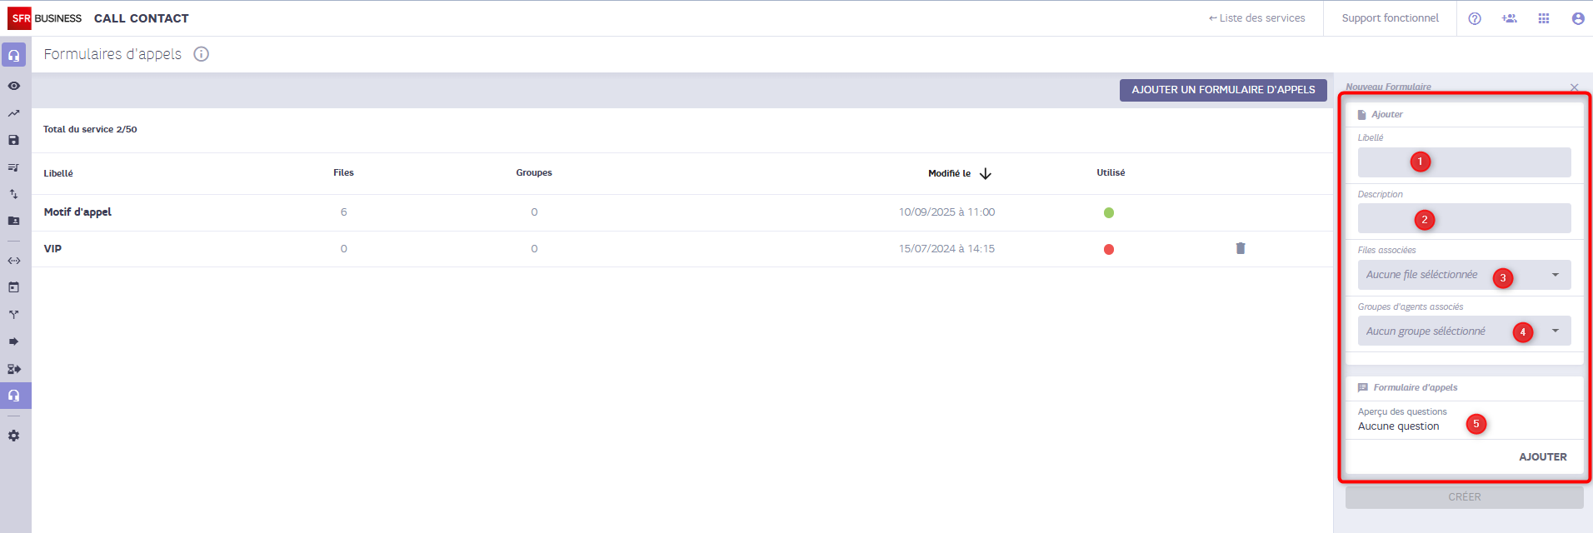Expand the Files associées dropdown
This screenshot has width=1593, height=533.
pyautogui.click(x=1555, y=275)
